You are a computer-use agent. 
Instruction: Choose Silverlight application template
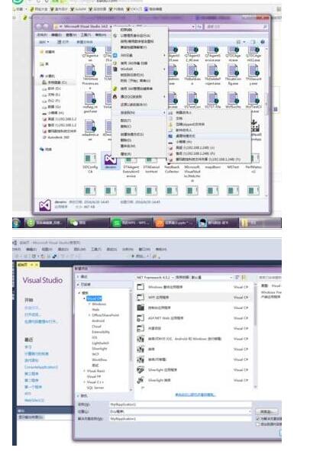[x=193, y=369]
